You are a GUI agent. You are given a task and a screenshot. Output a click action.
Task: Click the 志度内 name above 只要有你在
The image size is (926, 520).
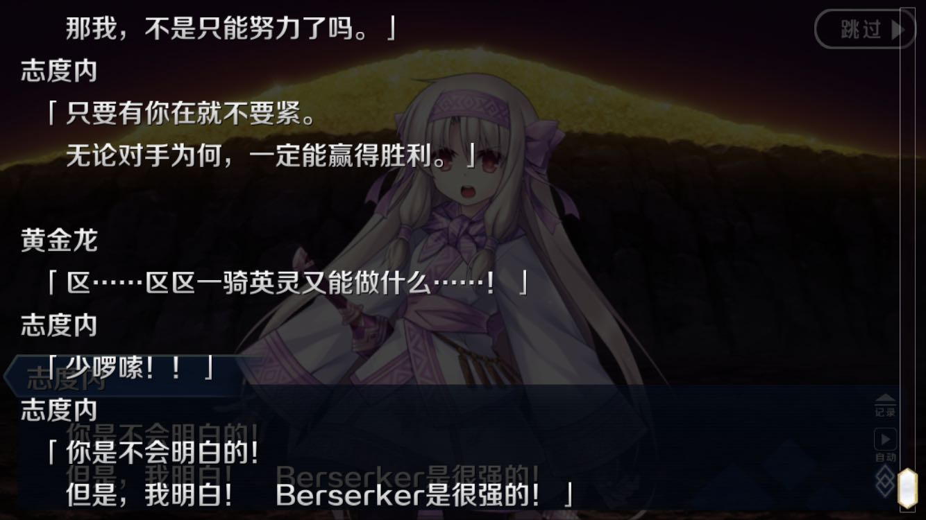click(59, 72)
